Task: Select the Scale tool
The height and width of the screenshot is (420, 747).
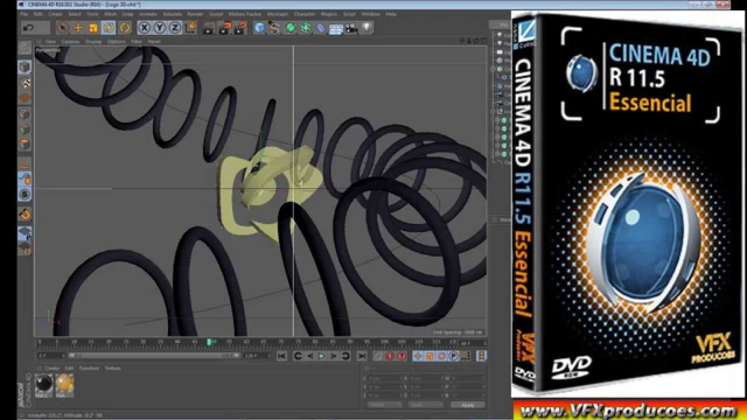Action: coord(93,27)
